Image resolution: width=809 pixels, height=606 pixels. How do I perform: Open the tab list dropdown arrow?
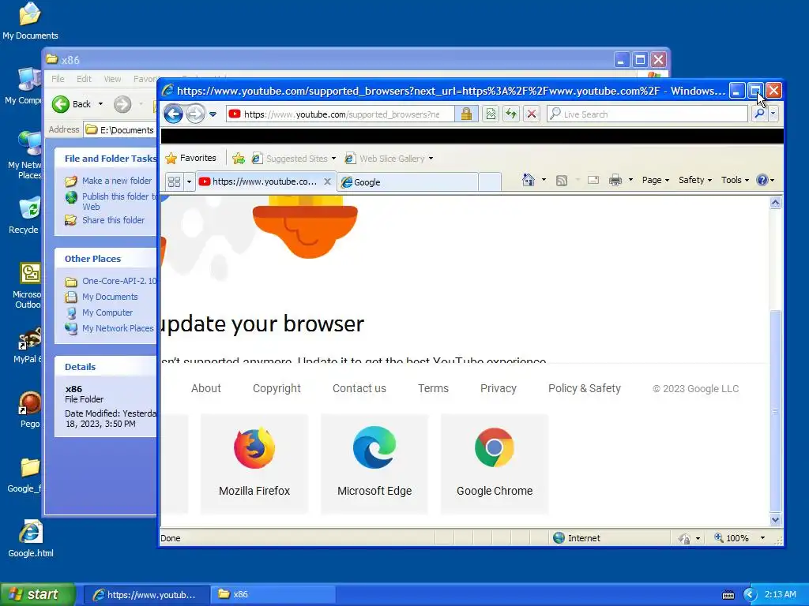(x=189, y=181)
